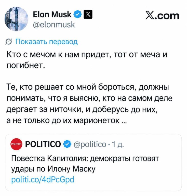Click the paragraph starting 'Те, кто решает'
This screenshot has width=187, height=196.
point(89,103)
